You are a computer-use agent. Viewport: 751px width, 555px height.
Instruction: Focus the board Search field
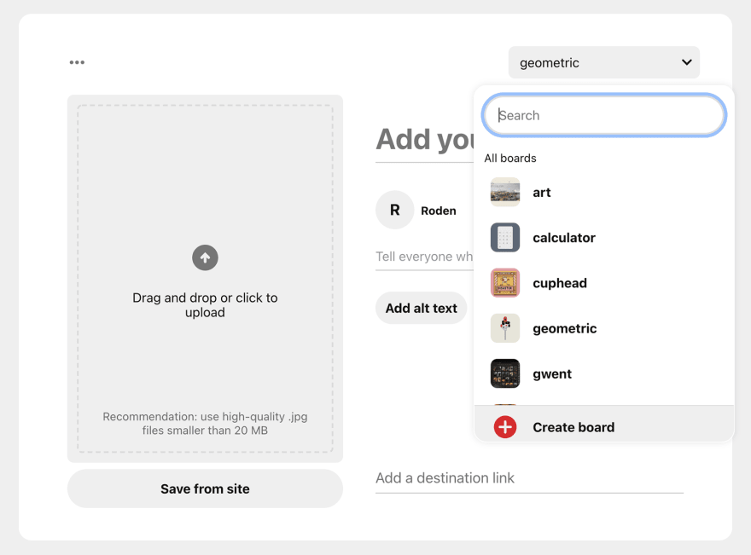(604, 115)
